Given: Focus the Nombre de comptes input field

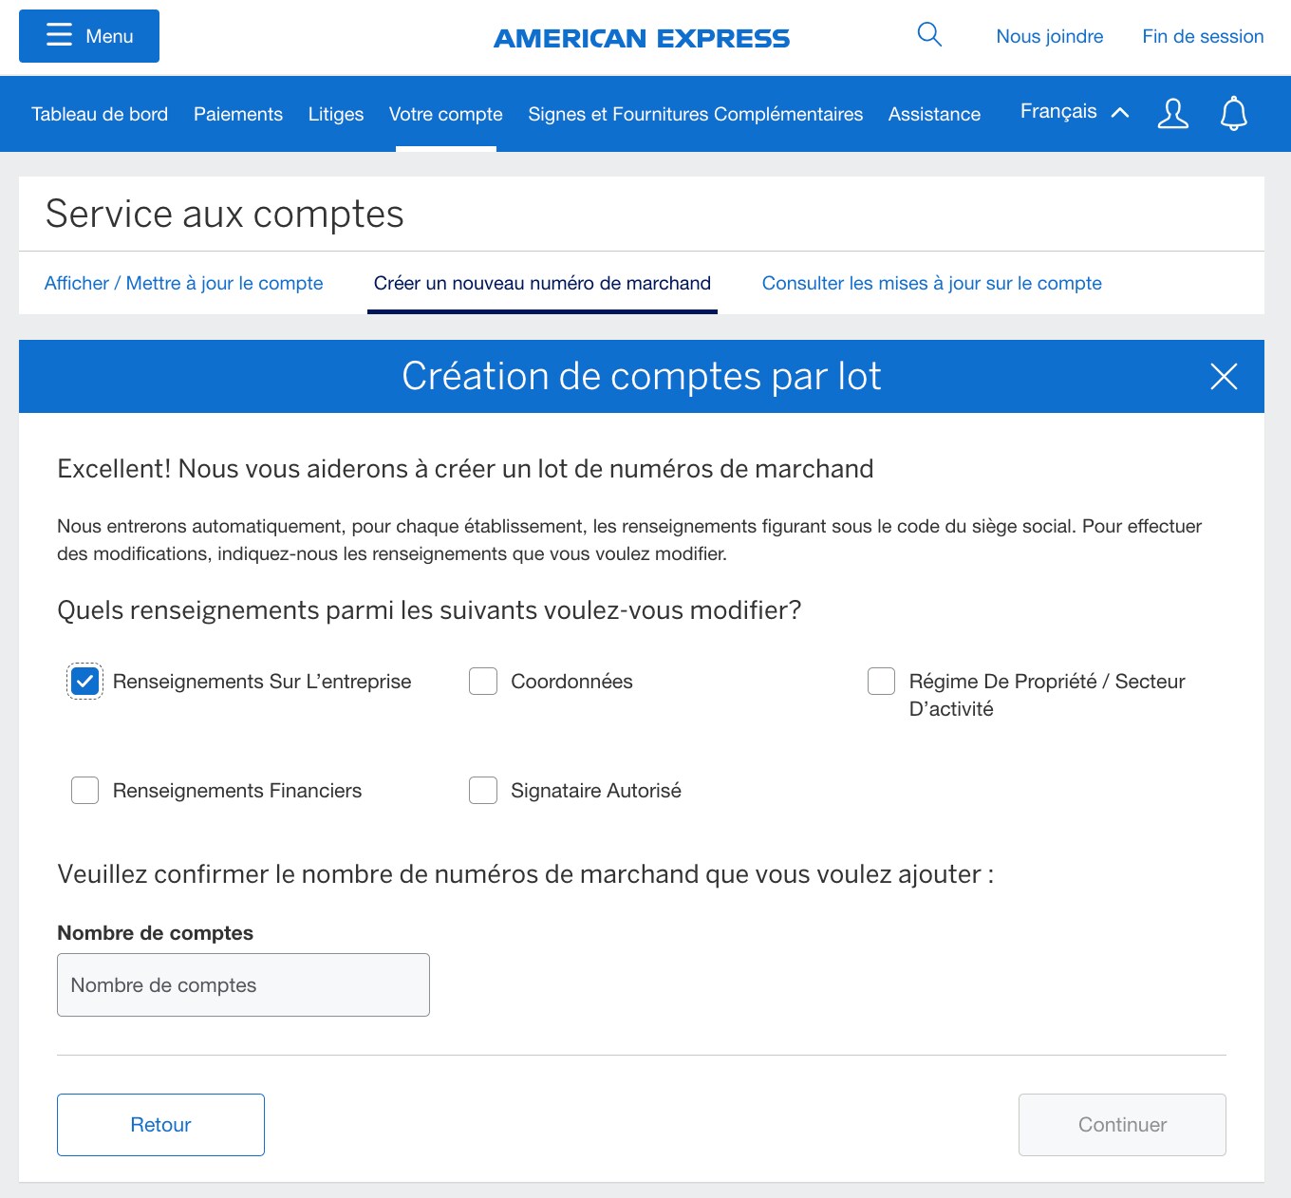Looking at the screenshot, I should (243, 984).
